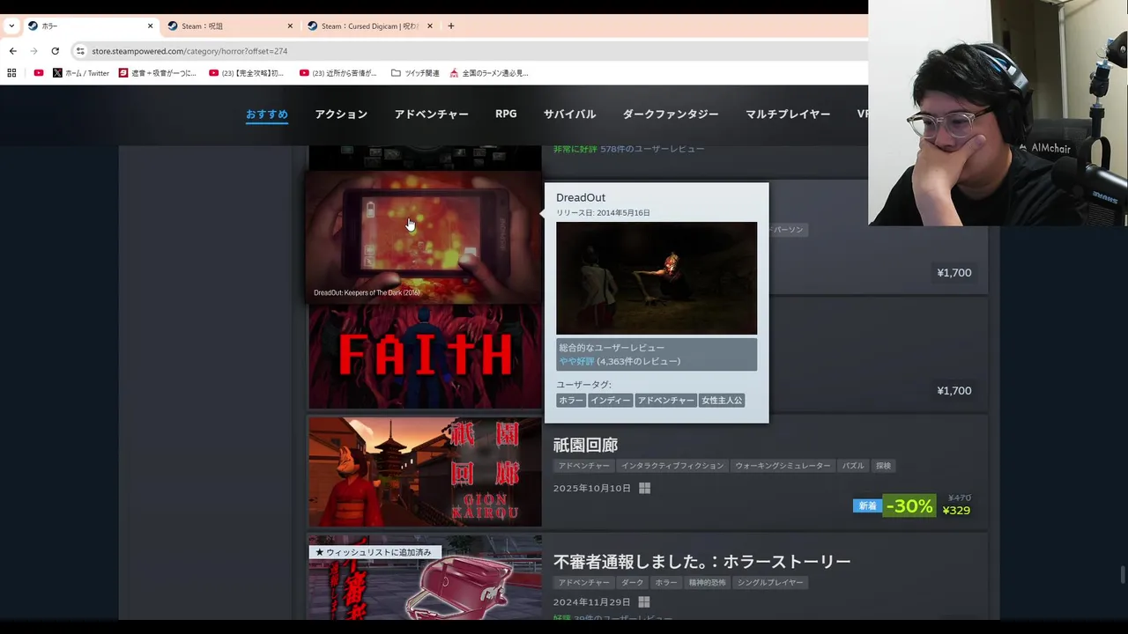
Task: Open the first YouTube bookmark icon
Action: pos(39,73)
